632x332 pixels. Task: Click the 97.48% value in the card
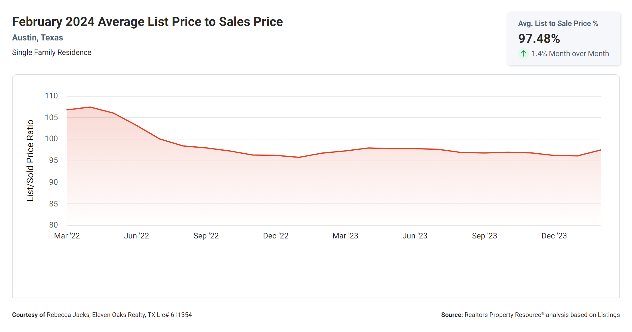click(x=539, y=39)
